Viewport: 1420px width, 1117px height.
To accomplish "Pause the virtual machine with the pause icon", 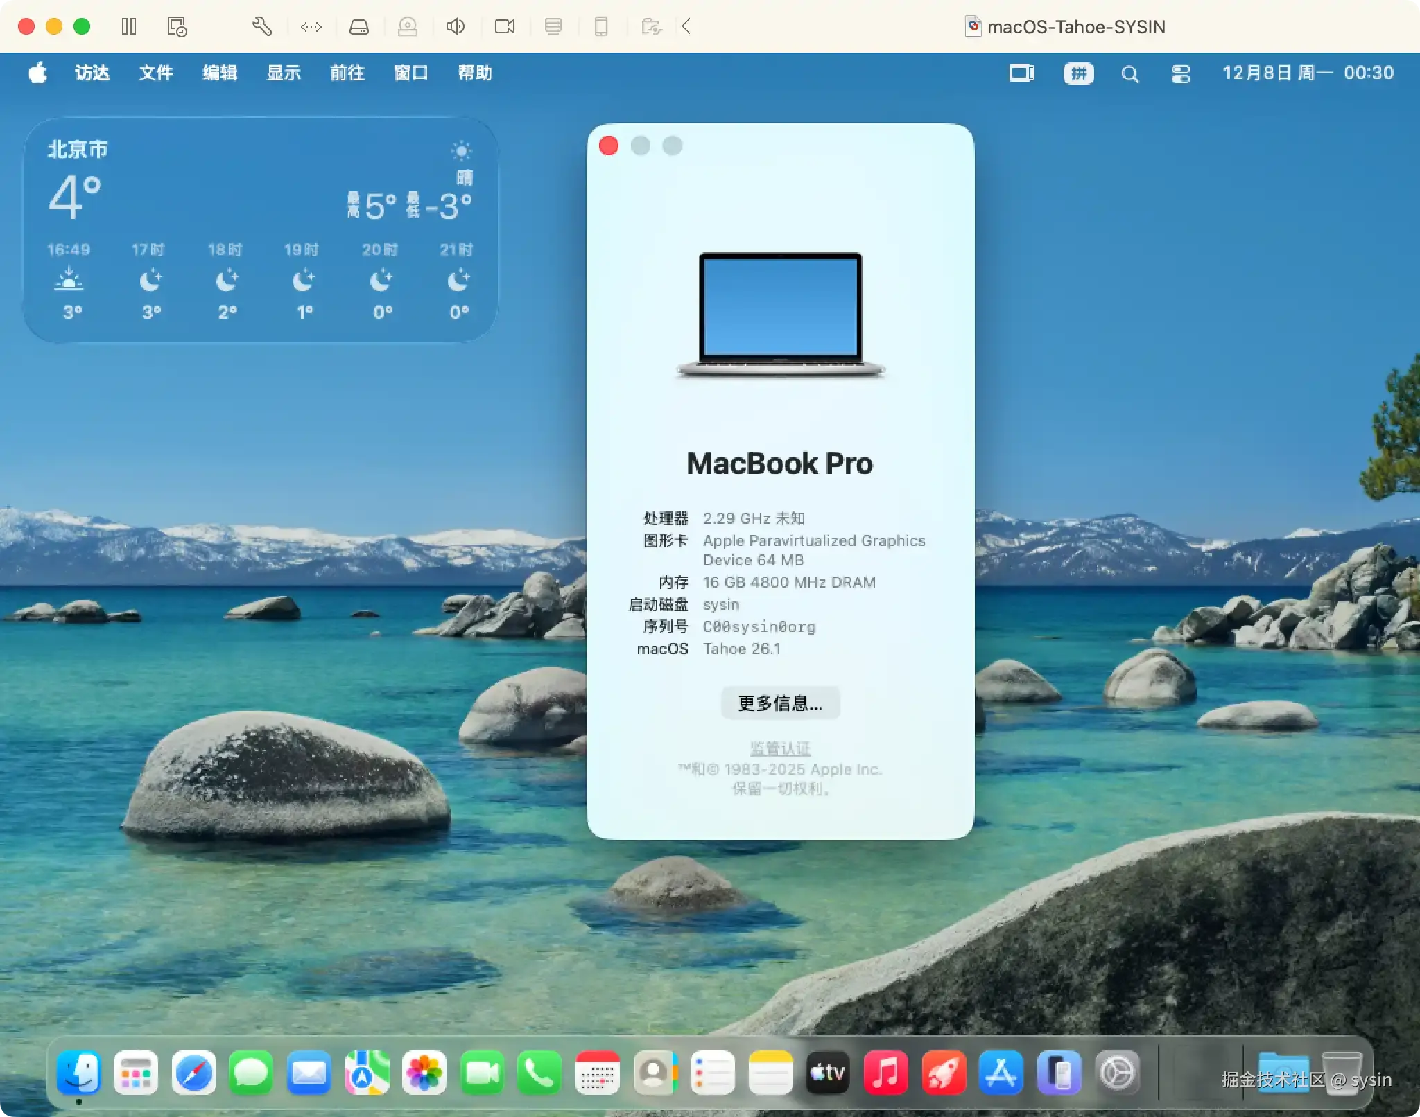I will 130,26.
